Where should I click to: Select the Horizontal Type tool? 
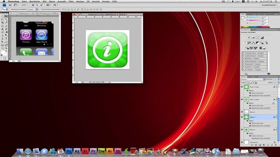coord(6,38)
